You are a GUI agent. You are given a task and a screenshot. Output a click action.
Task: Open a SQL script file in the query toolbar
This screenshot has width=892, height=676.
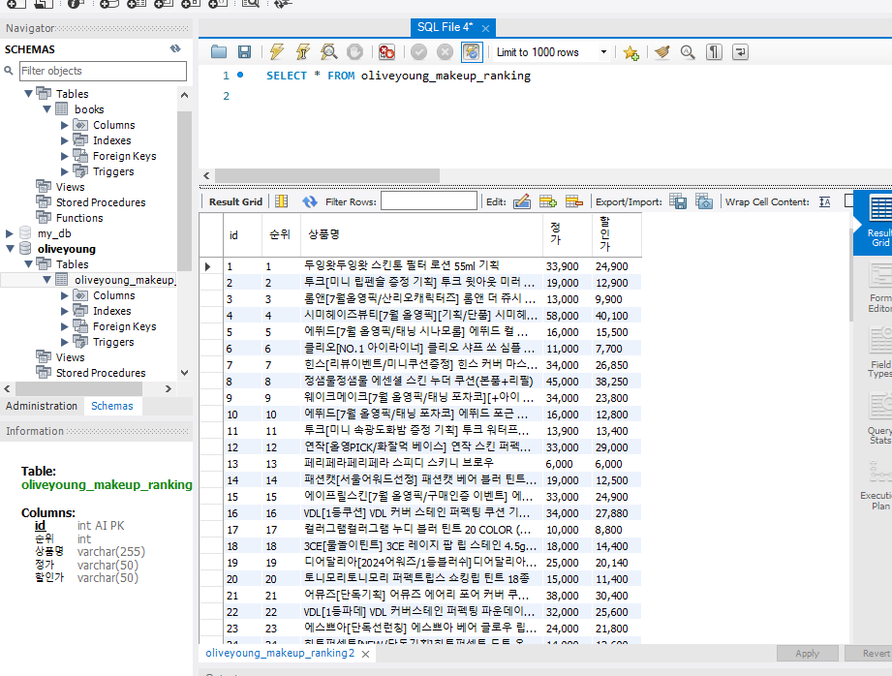pyautogui.click(x=219, y=52)
